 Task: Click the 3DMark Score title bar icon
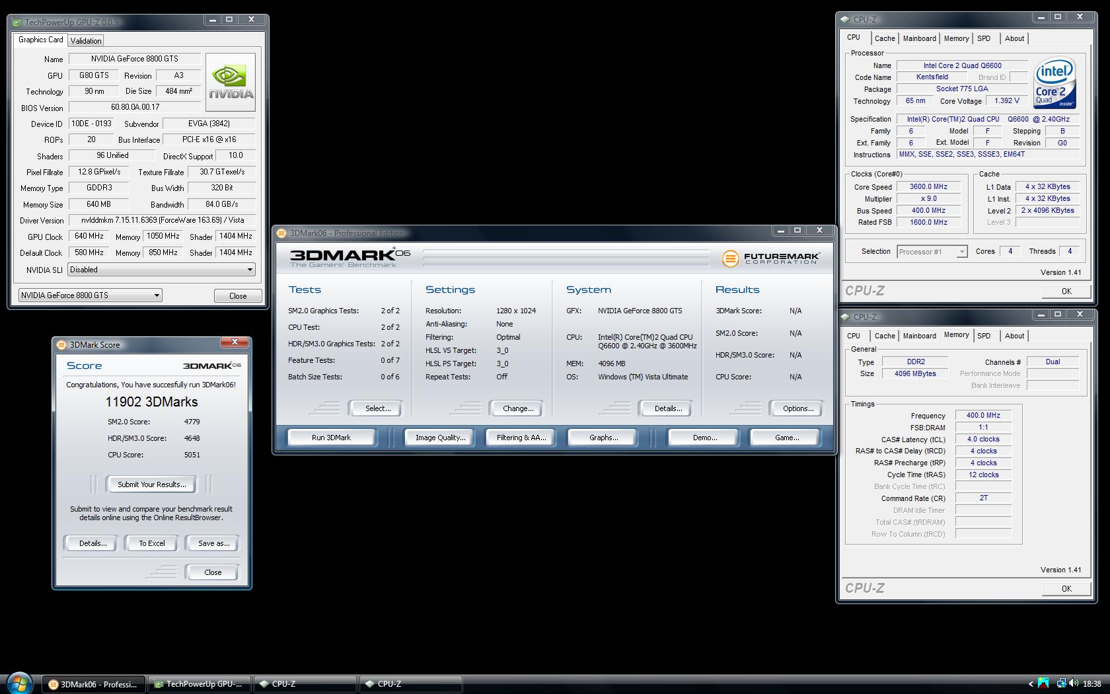click(61, 344)
